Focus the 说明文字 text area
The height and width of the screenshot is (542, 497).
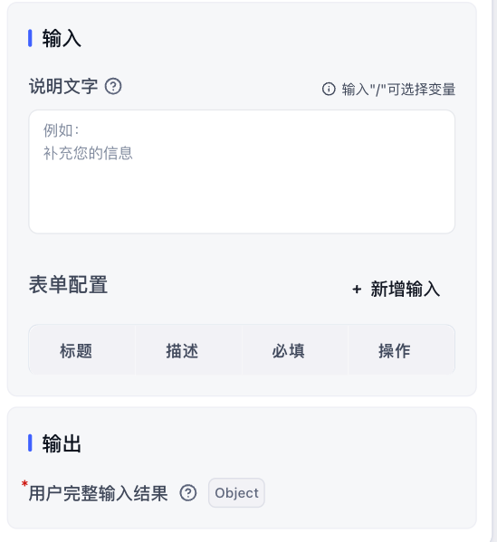pyautogui.click(x=242, y=172)
